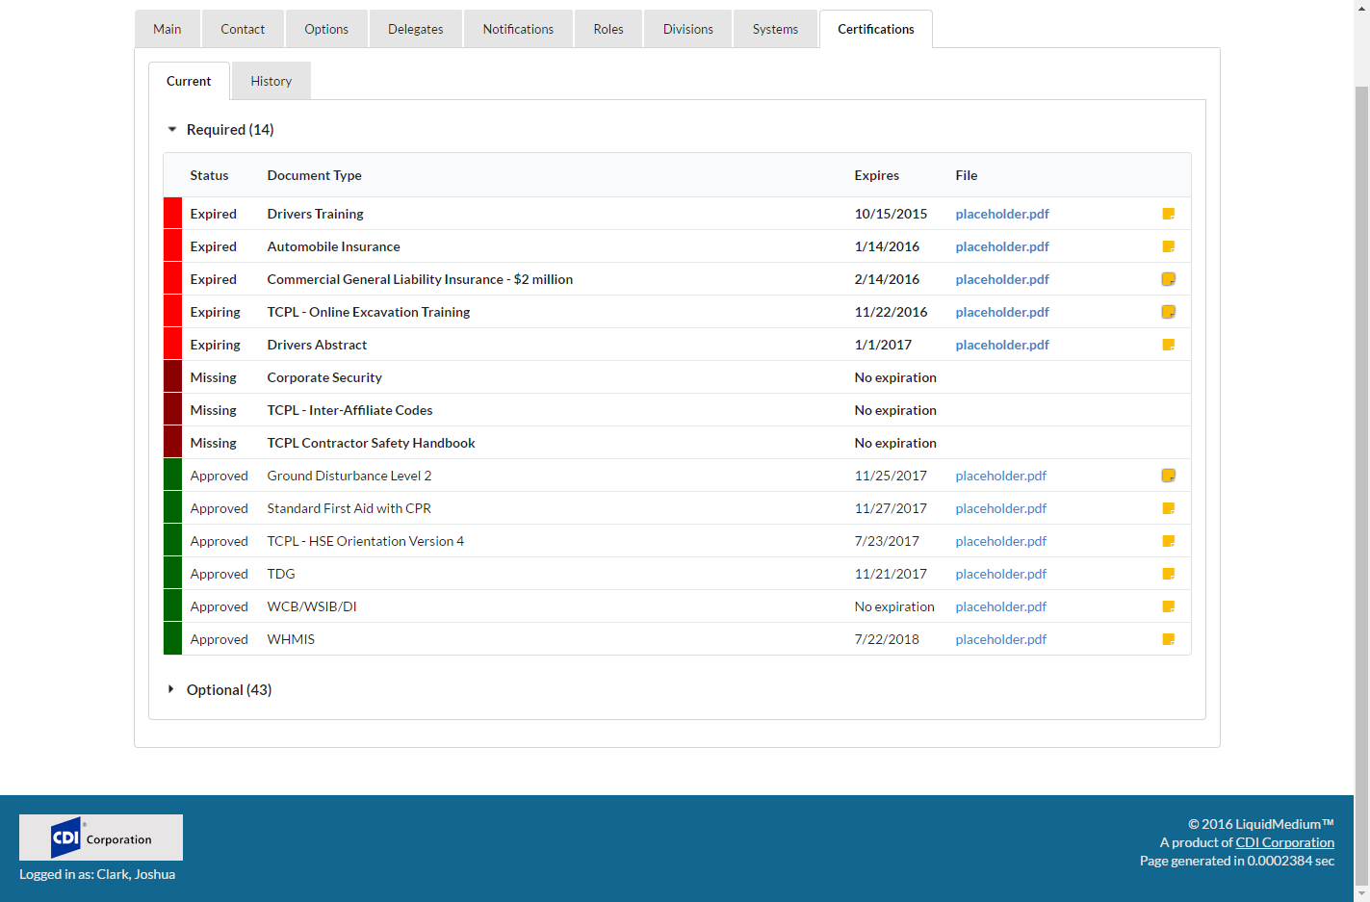
Task: Expand the Optional (43) section
Action: click(x=171, y=690)
